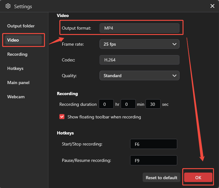The width and height of the screenshot is (219, 188).
Task: Click the Settings gear icon in title bar
Action: pos(8,6)
